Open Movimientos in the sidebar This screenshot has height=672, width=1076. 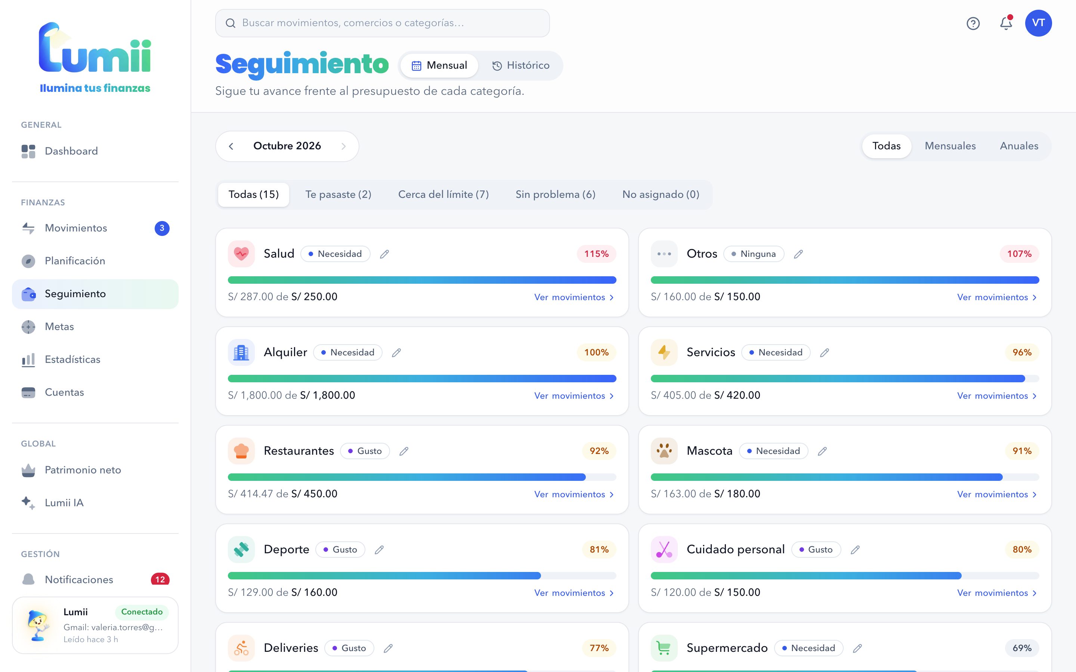(95, 228)
